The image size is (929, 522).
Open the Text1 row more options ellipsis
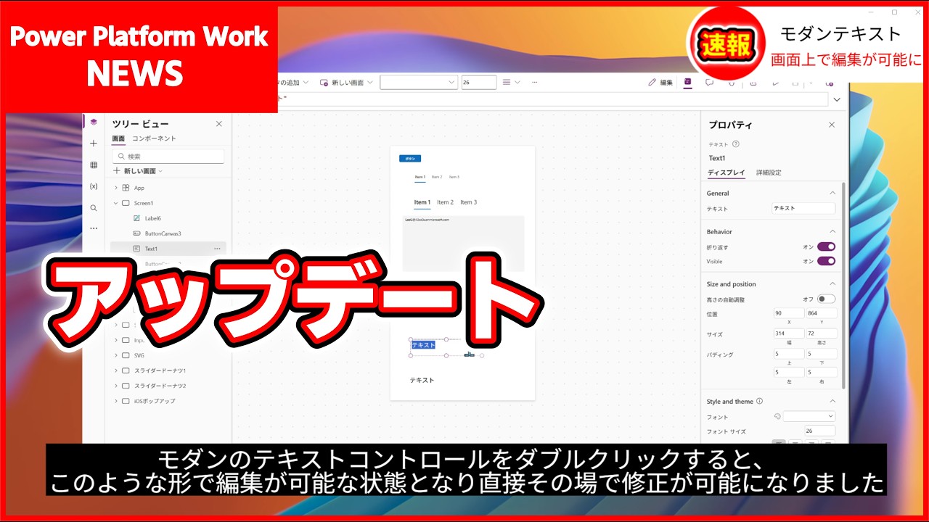tap(217, 249)
